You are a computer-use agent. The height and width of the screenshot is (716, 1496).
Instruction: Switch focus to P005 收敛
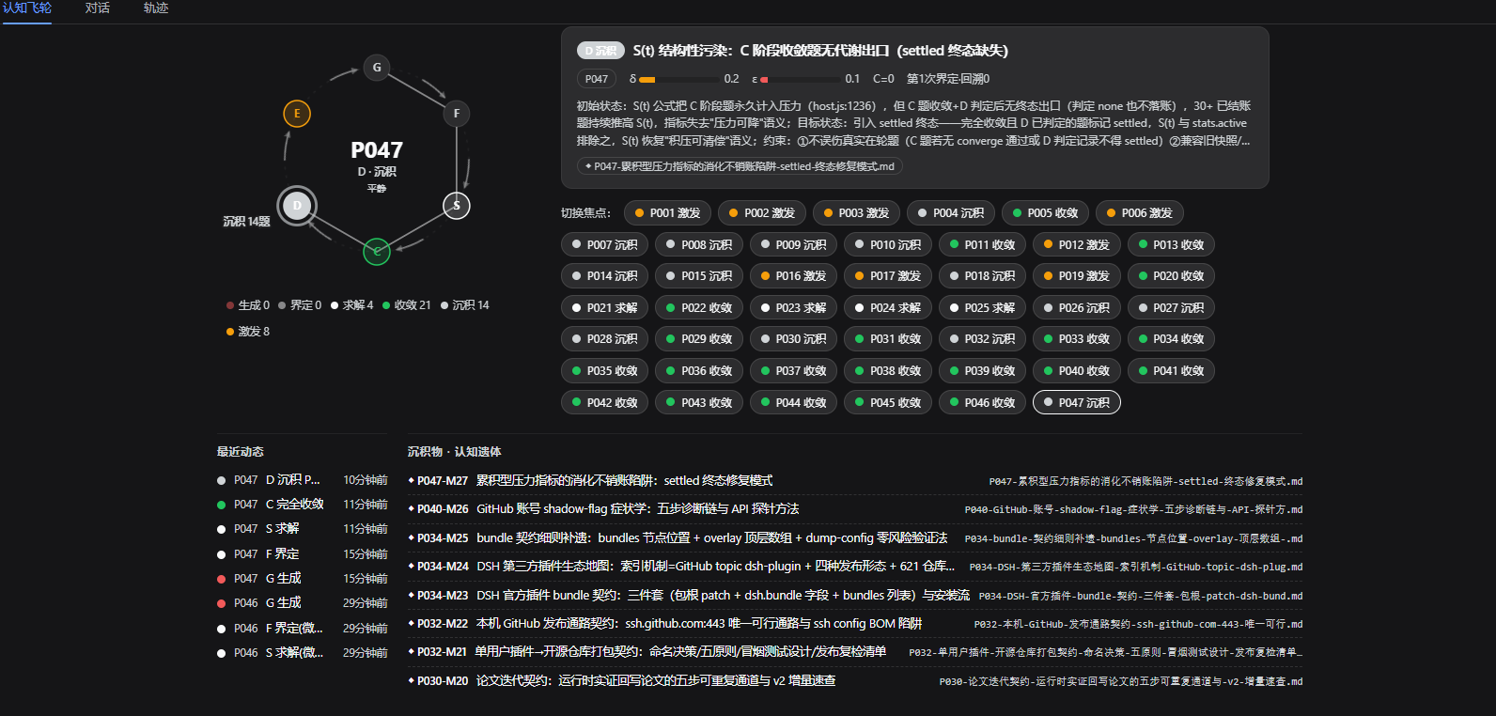[1045, 213]
